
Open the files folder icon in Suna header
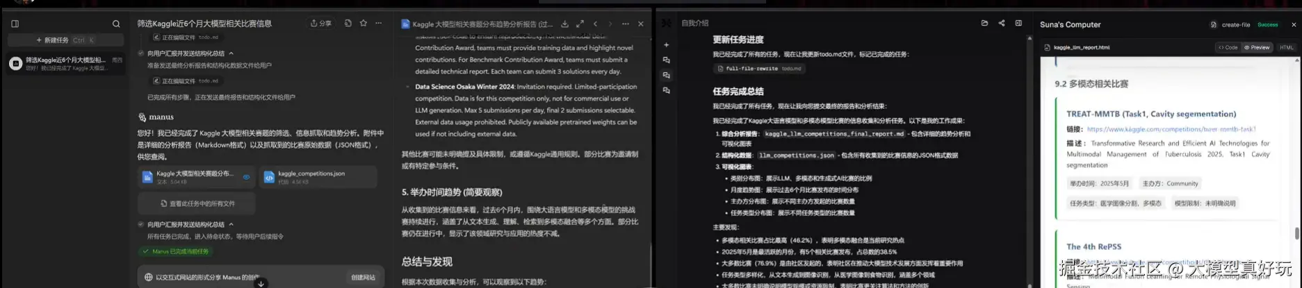click(984, 23)
